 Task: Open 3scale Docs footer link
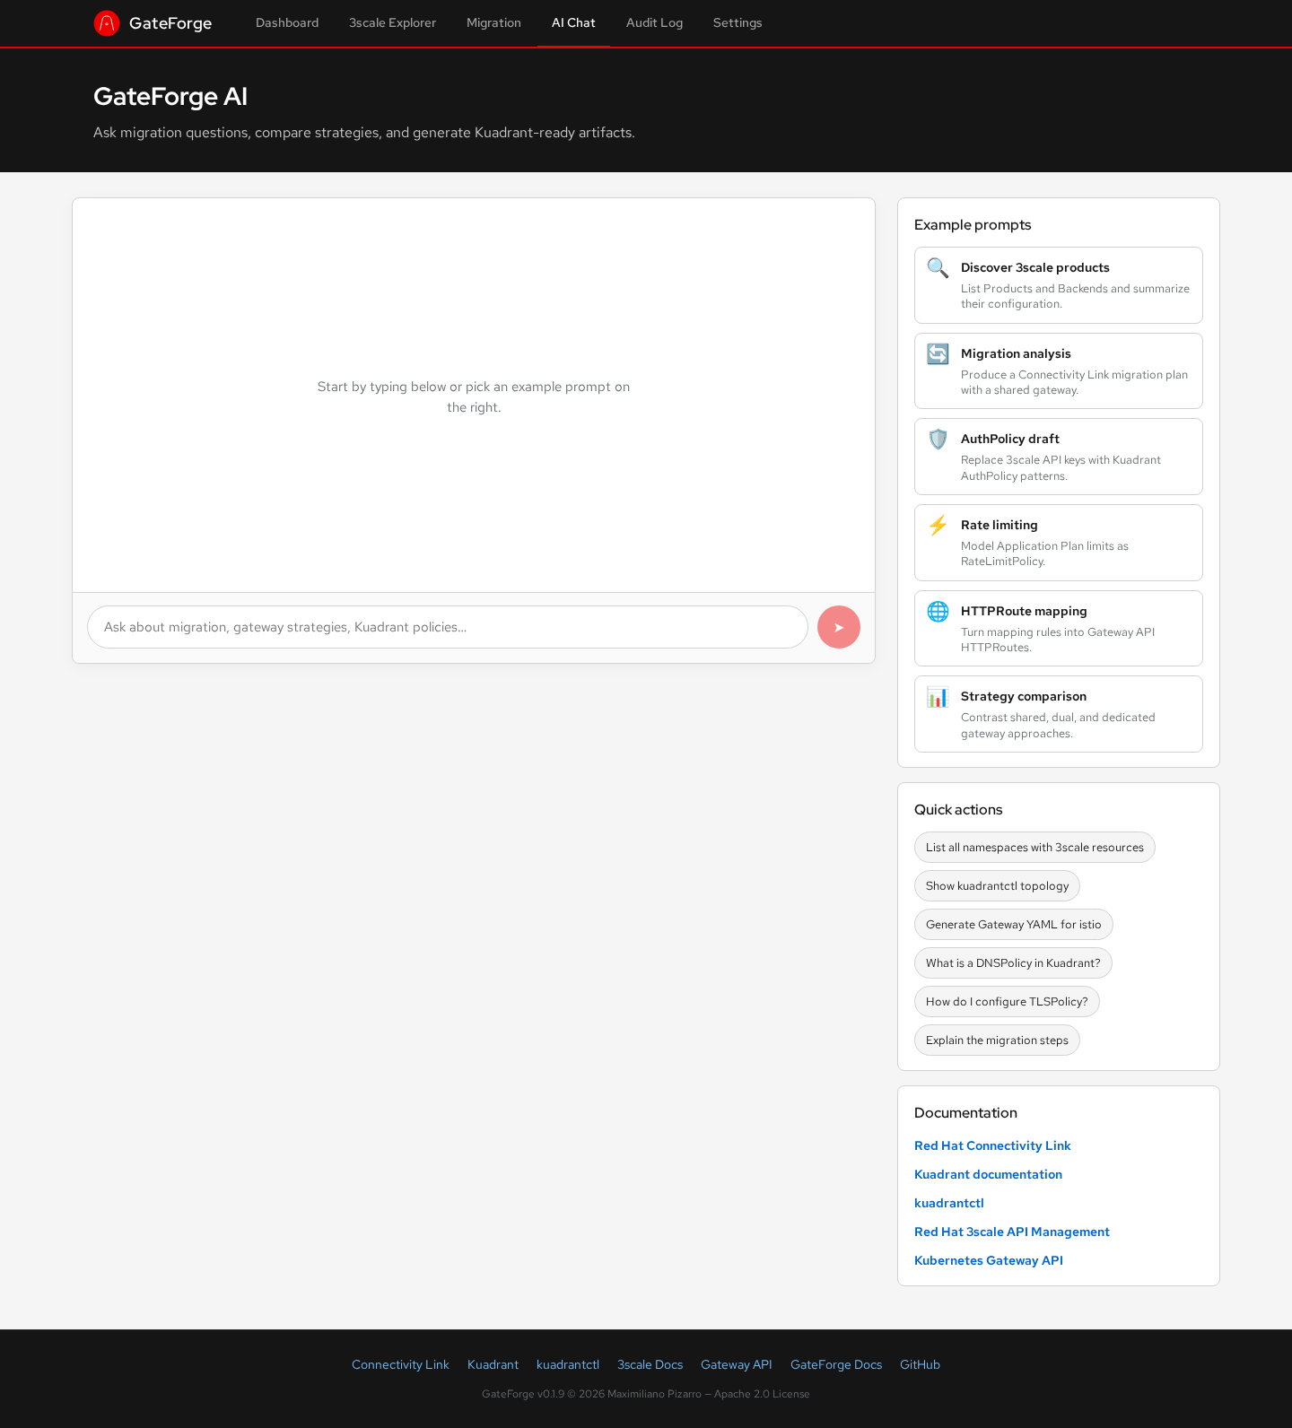point(650,1364)
